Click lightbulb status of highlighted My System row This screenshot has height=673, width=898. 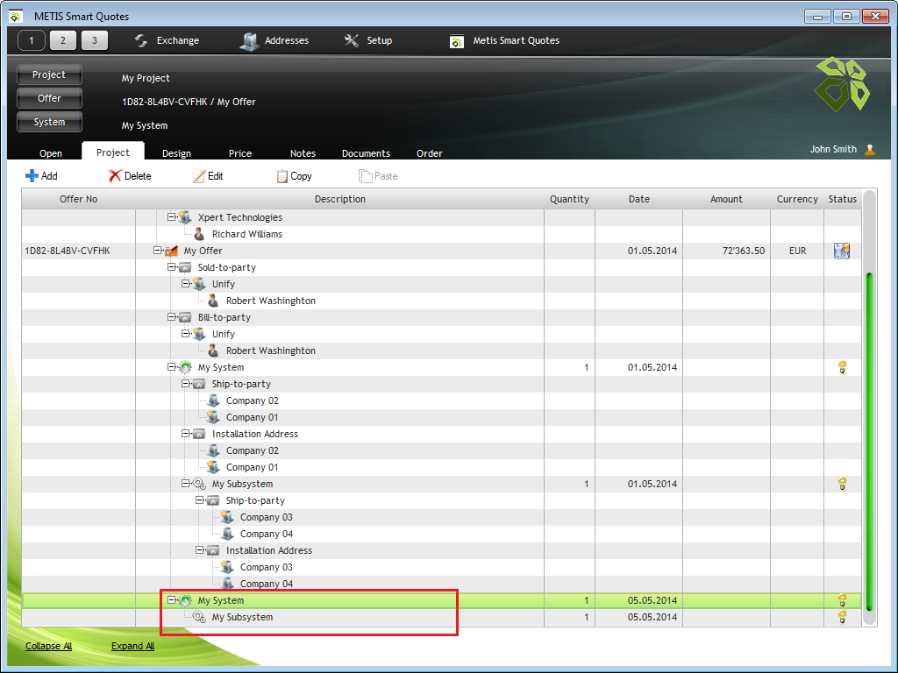pyautogui.click(x=842, y=600)
